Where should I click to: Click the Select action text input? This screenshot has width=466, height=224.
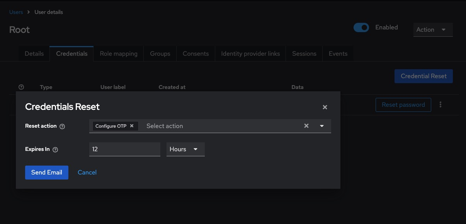(x=220, y=126)
